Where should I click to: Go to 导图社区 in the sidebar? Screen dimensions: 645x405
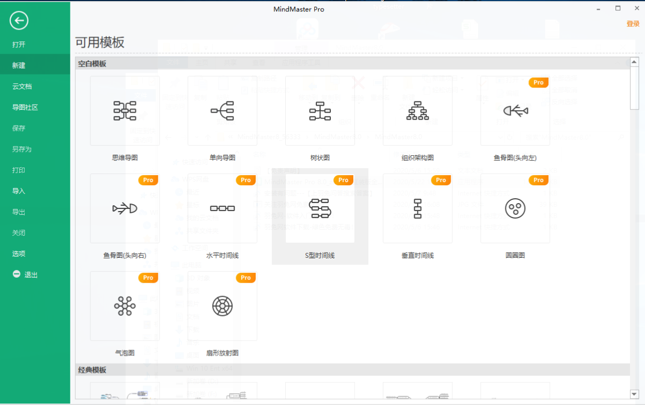click(25, 107)
